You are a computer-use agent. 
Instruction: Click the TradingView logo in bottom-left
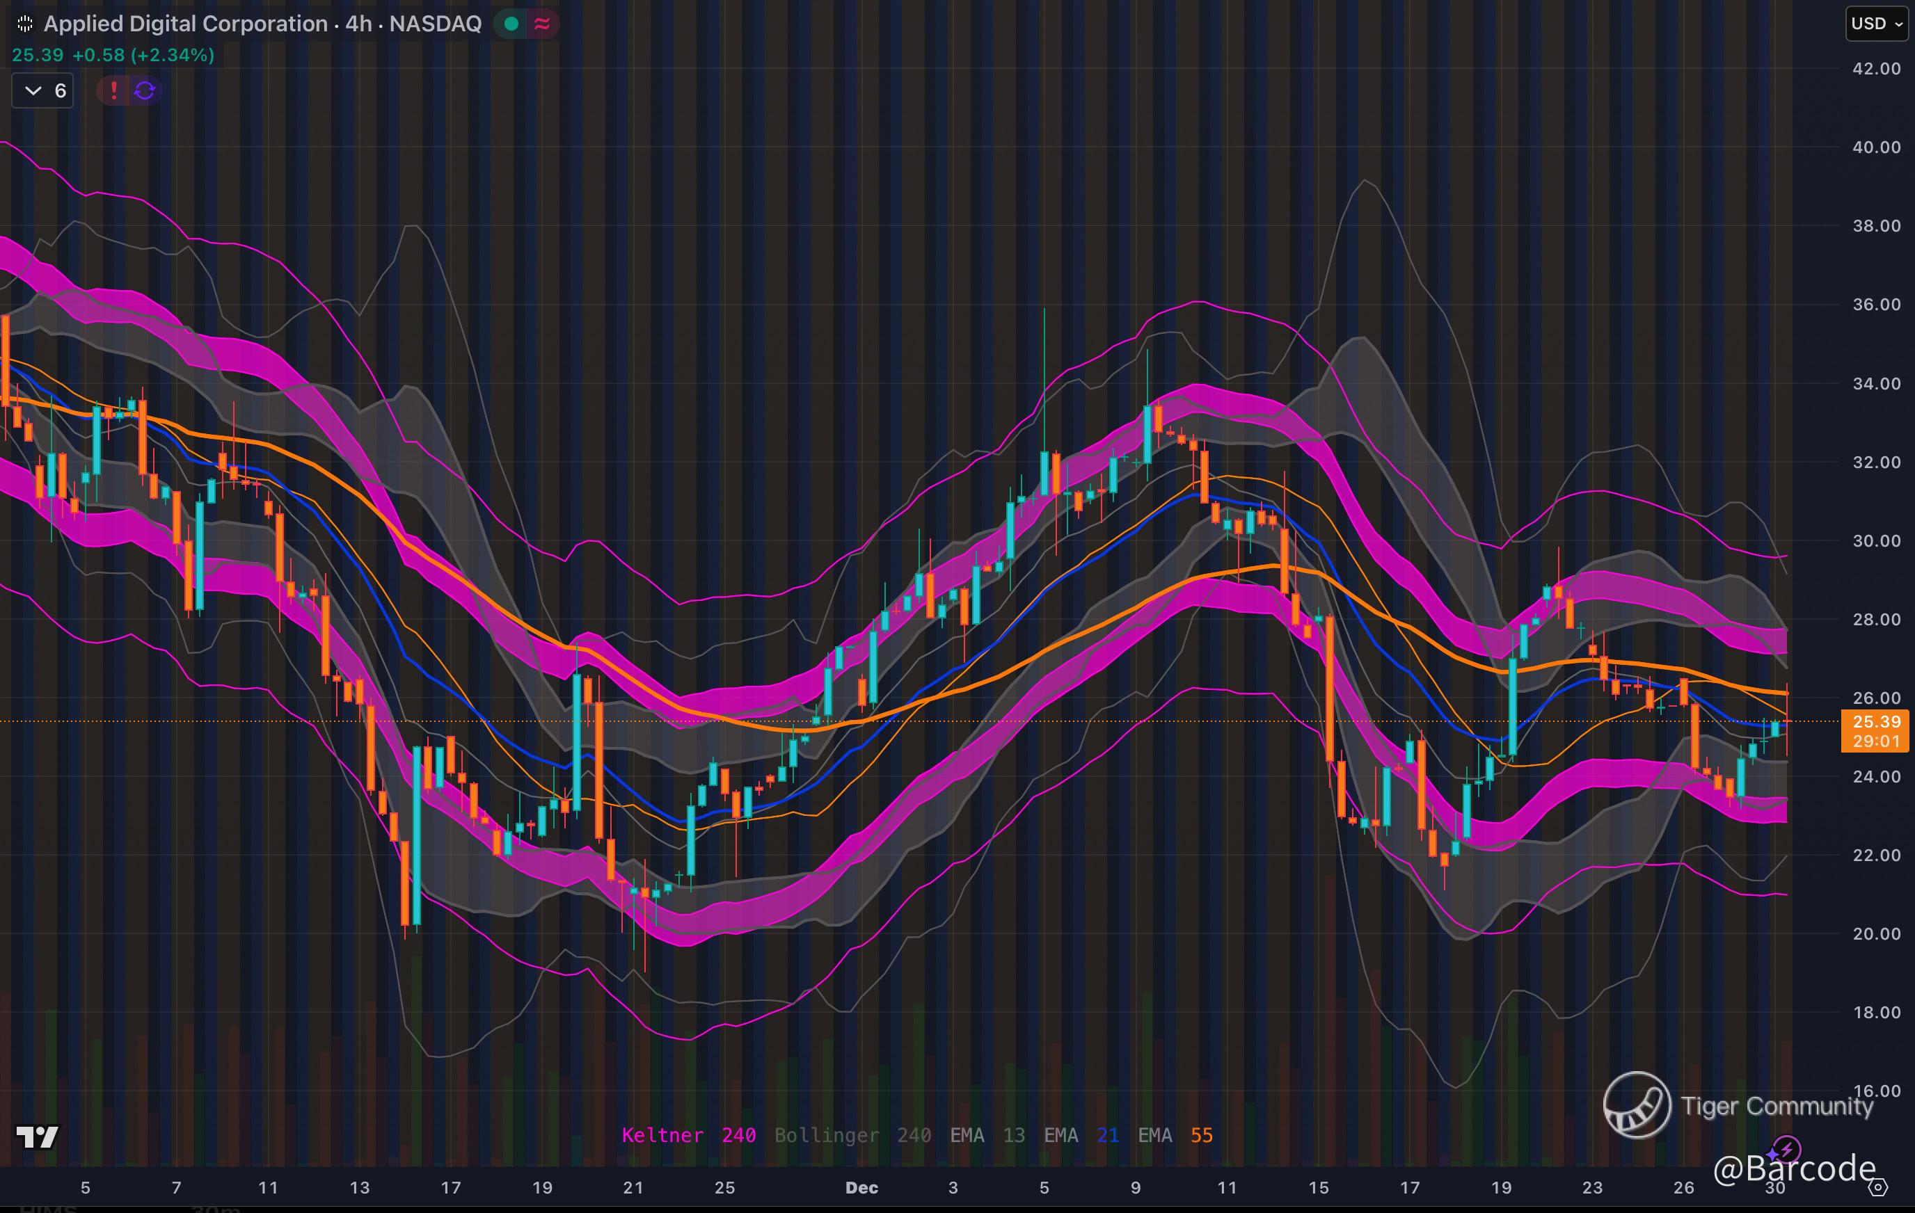click(37, 1136)
